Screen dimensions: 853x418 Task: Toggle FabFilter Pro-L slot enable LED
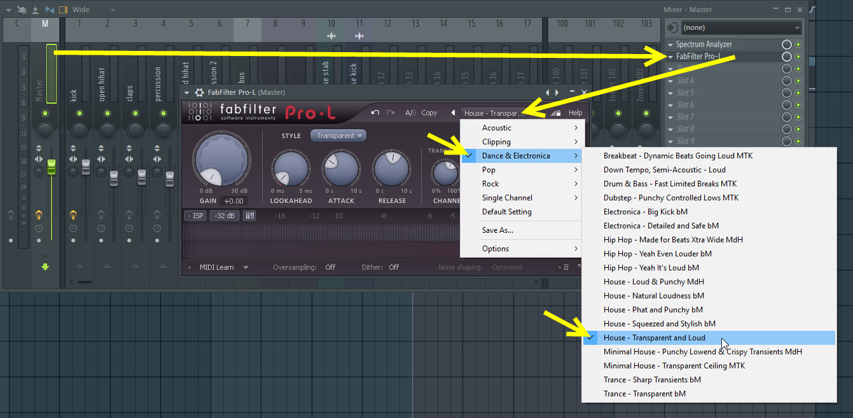(798, 57)
